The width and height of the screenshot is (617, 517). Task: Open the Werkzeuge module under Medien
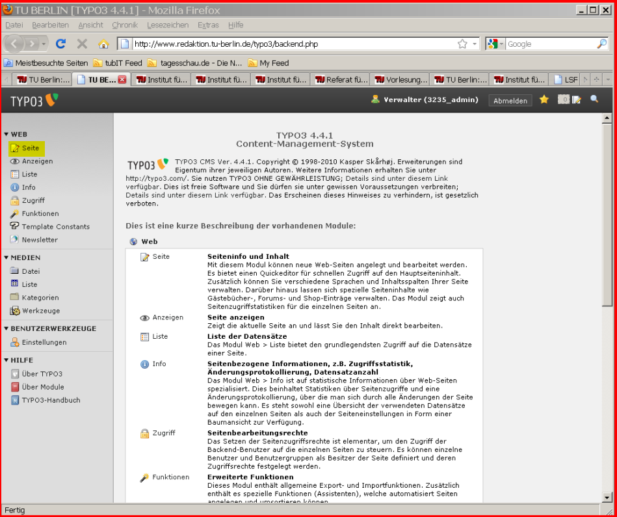40,311
